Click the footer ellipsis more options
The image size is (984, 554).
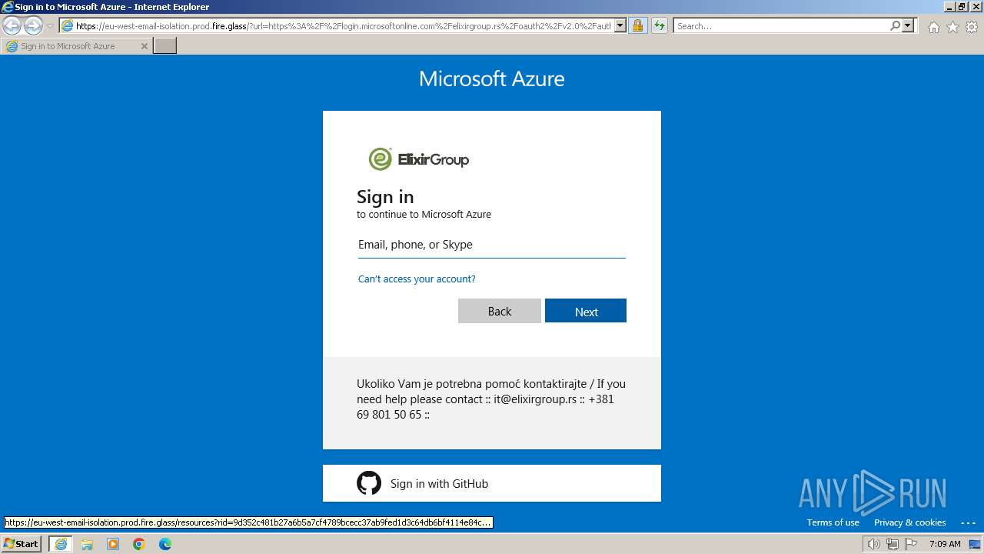(968, 522)
